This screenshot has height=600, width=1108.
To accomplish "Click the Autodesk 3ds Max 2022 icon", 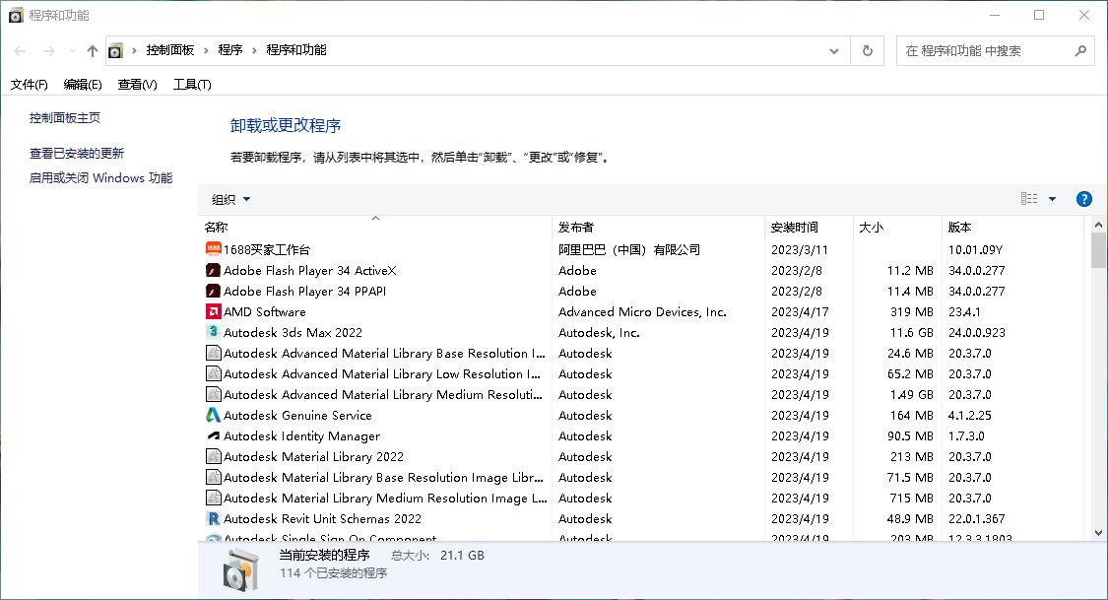I will click(x=213, y=332).
